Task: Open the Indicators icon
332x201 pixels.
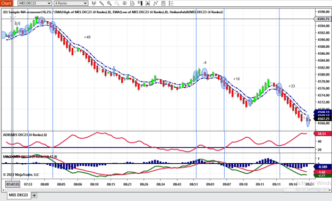Action: [156, 3]
